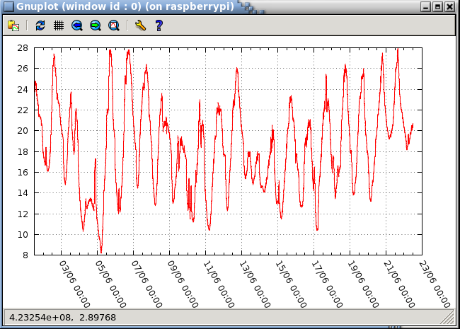Screen dimensions: 460x329
Task: Open the window menu icon in title bar
Action: click(x=8, y=6)
